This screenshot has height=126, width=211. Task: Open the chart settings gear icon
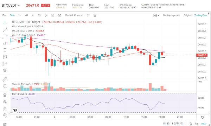(203, 117)
